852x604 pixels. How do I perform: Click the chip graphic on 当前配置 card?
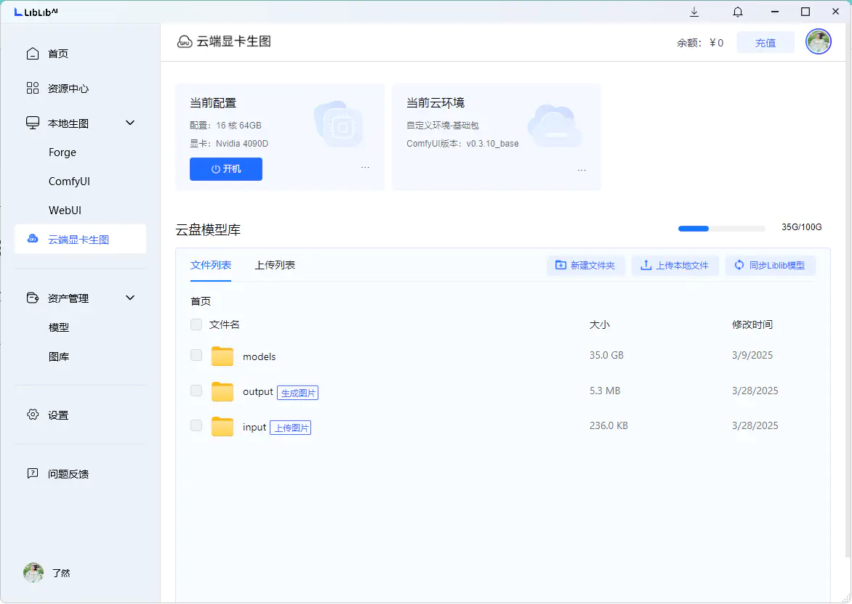tap(339, 124)
